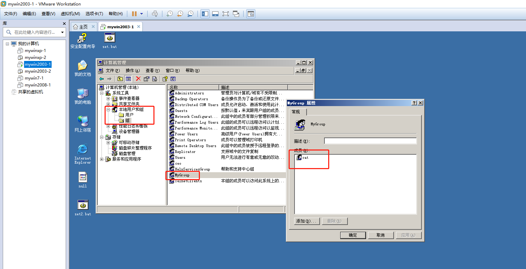Collapse the 本地用户和组 tree node
The image size is (526, 269).
pos(108,110)
